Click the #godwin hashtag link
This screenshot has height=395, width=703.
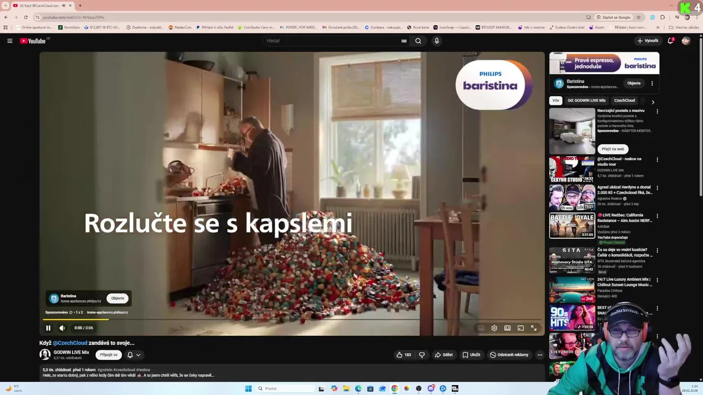105,370
